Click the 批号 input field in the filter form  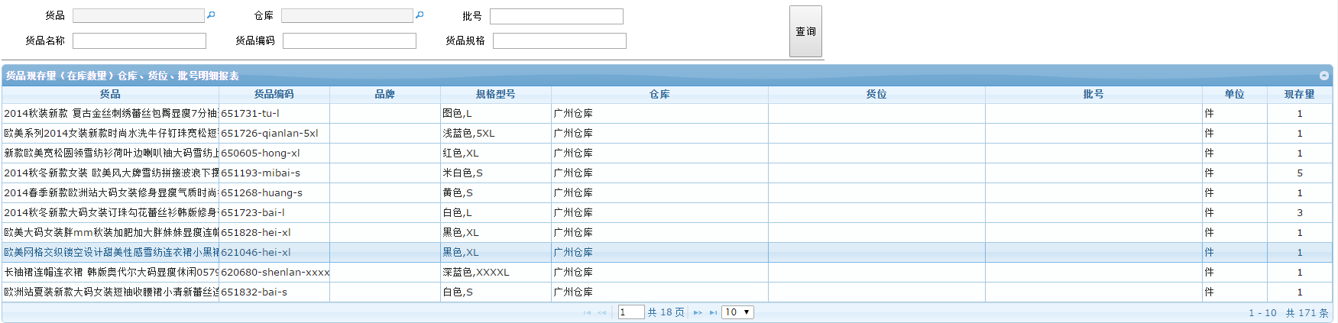pos(556,16)
